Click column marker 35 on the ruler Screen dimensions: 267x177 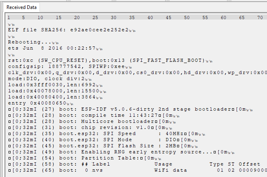(x=132, y=17)
